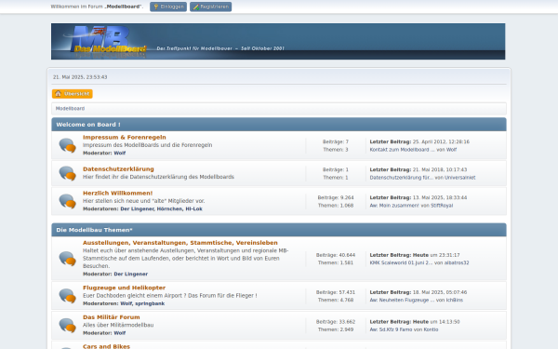
Task: Click the text Beiträge: 57.431
Action: 336,292
